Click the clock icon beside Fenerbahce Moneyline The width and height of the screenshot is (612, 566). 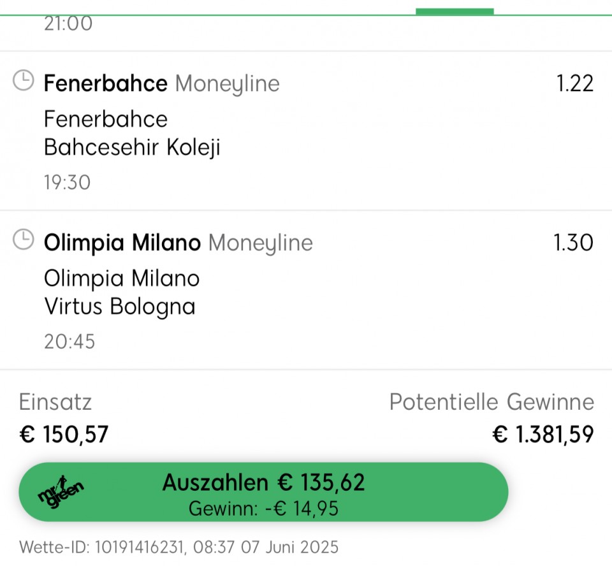(24, 80)
